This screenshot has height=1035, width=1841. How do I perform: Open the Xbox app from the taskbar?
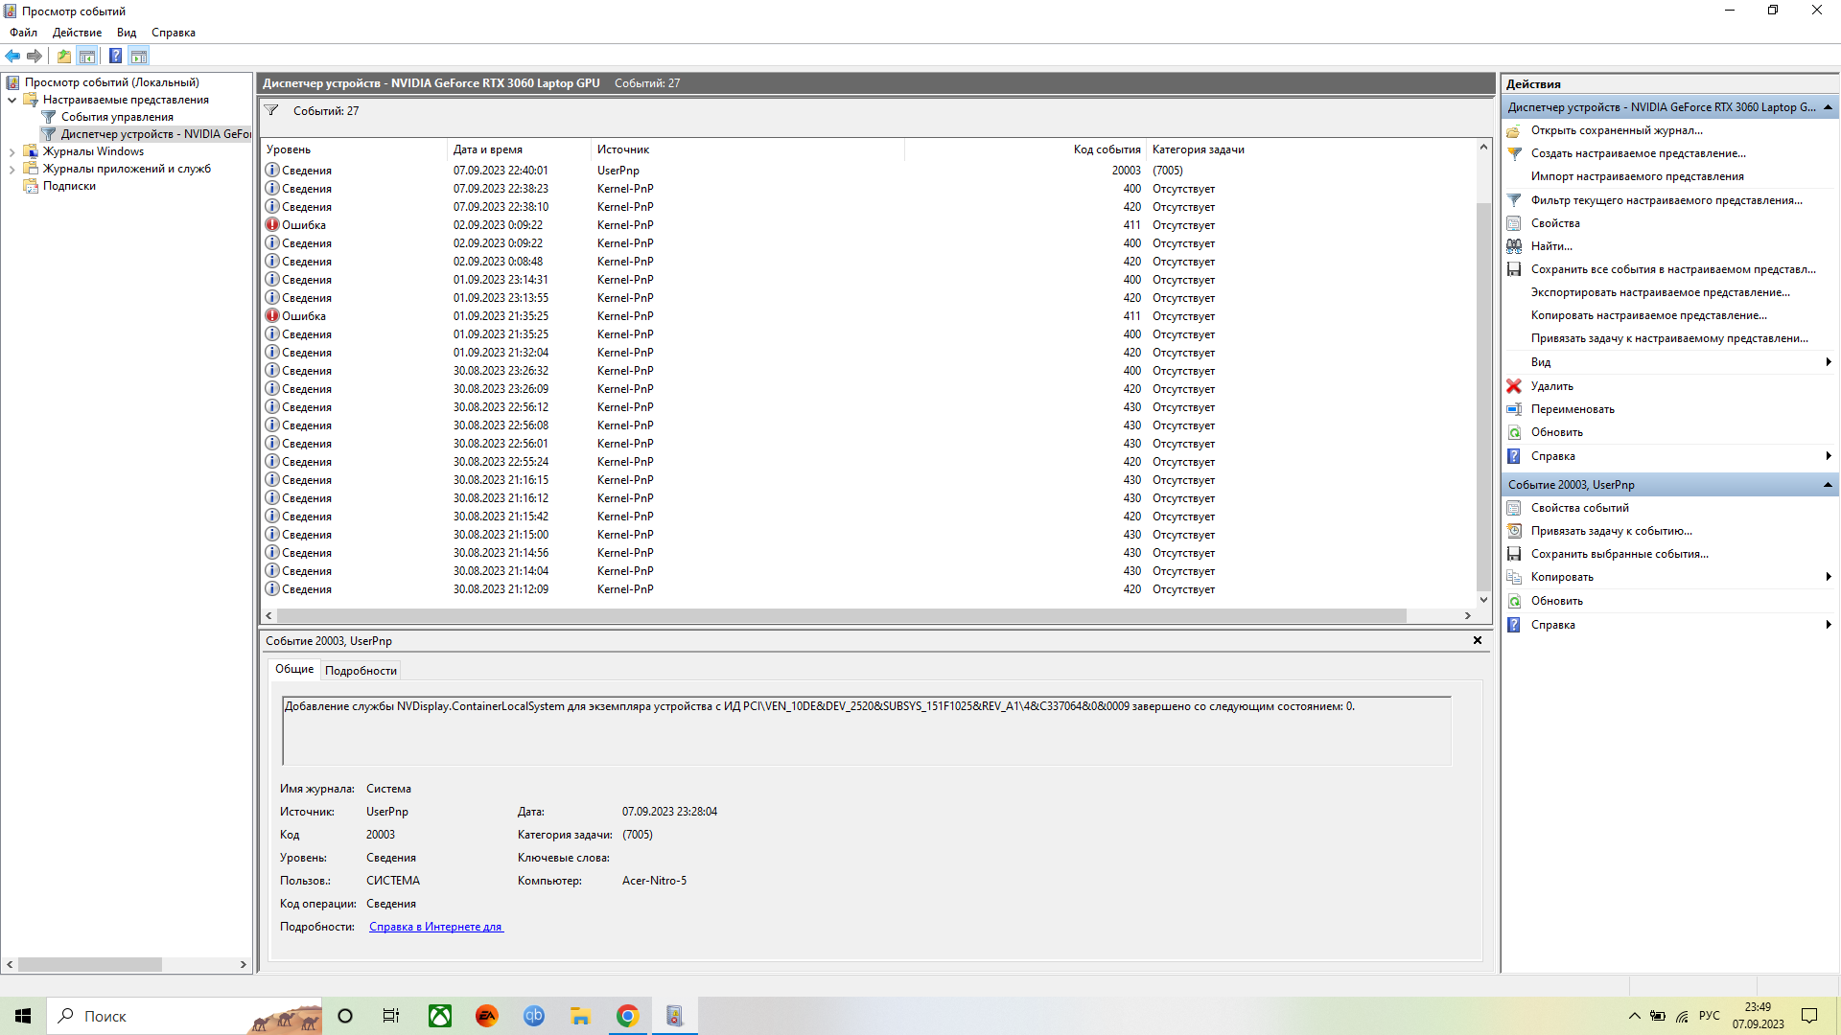pyautogui.click(x=440, y=1016)
